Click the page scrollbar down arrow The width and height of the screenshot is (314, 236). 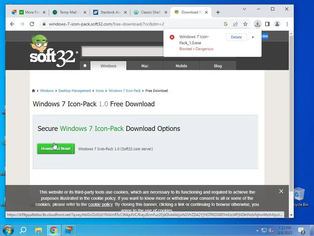[x=291, y=215]
